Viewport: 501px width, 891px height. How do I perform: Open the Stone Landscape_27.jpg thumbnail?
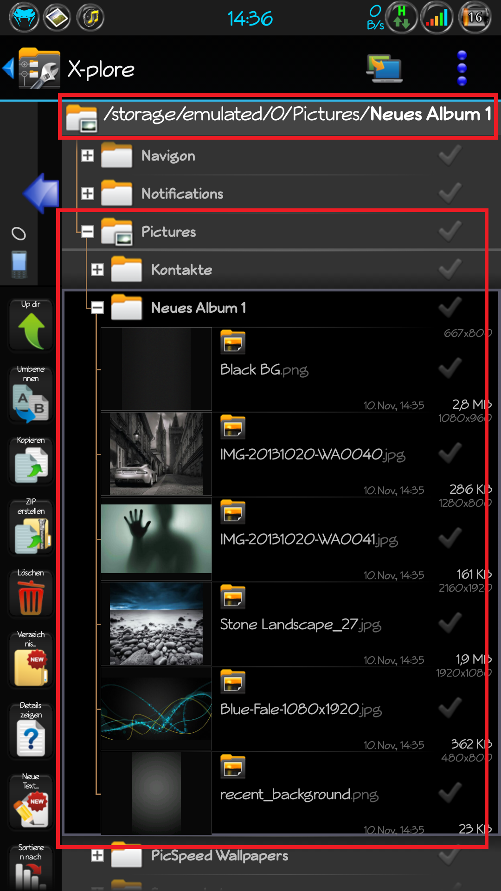(x=156, y=624)
